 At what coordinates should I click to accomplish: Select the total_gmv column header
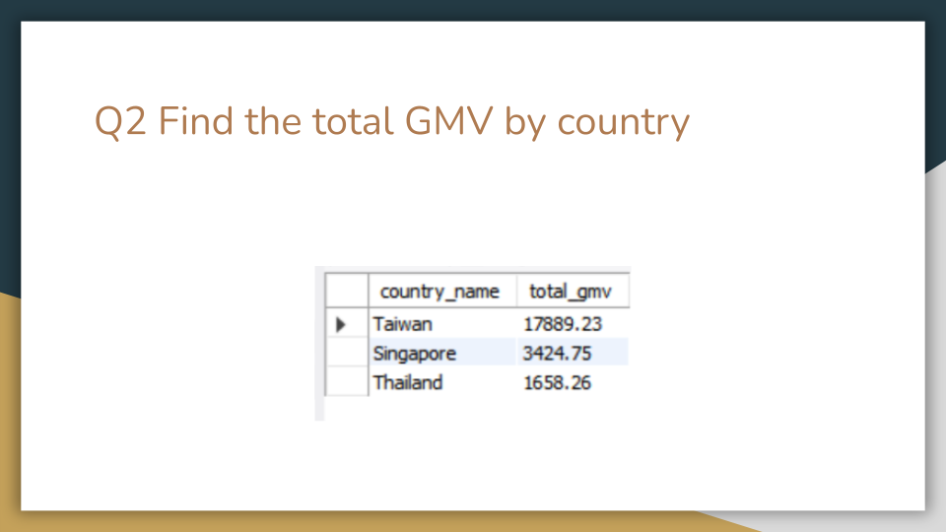(x=573, y=292)
